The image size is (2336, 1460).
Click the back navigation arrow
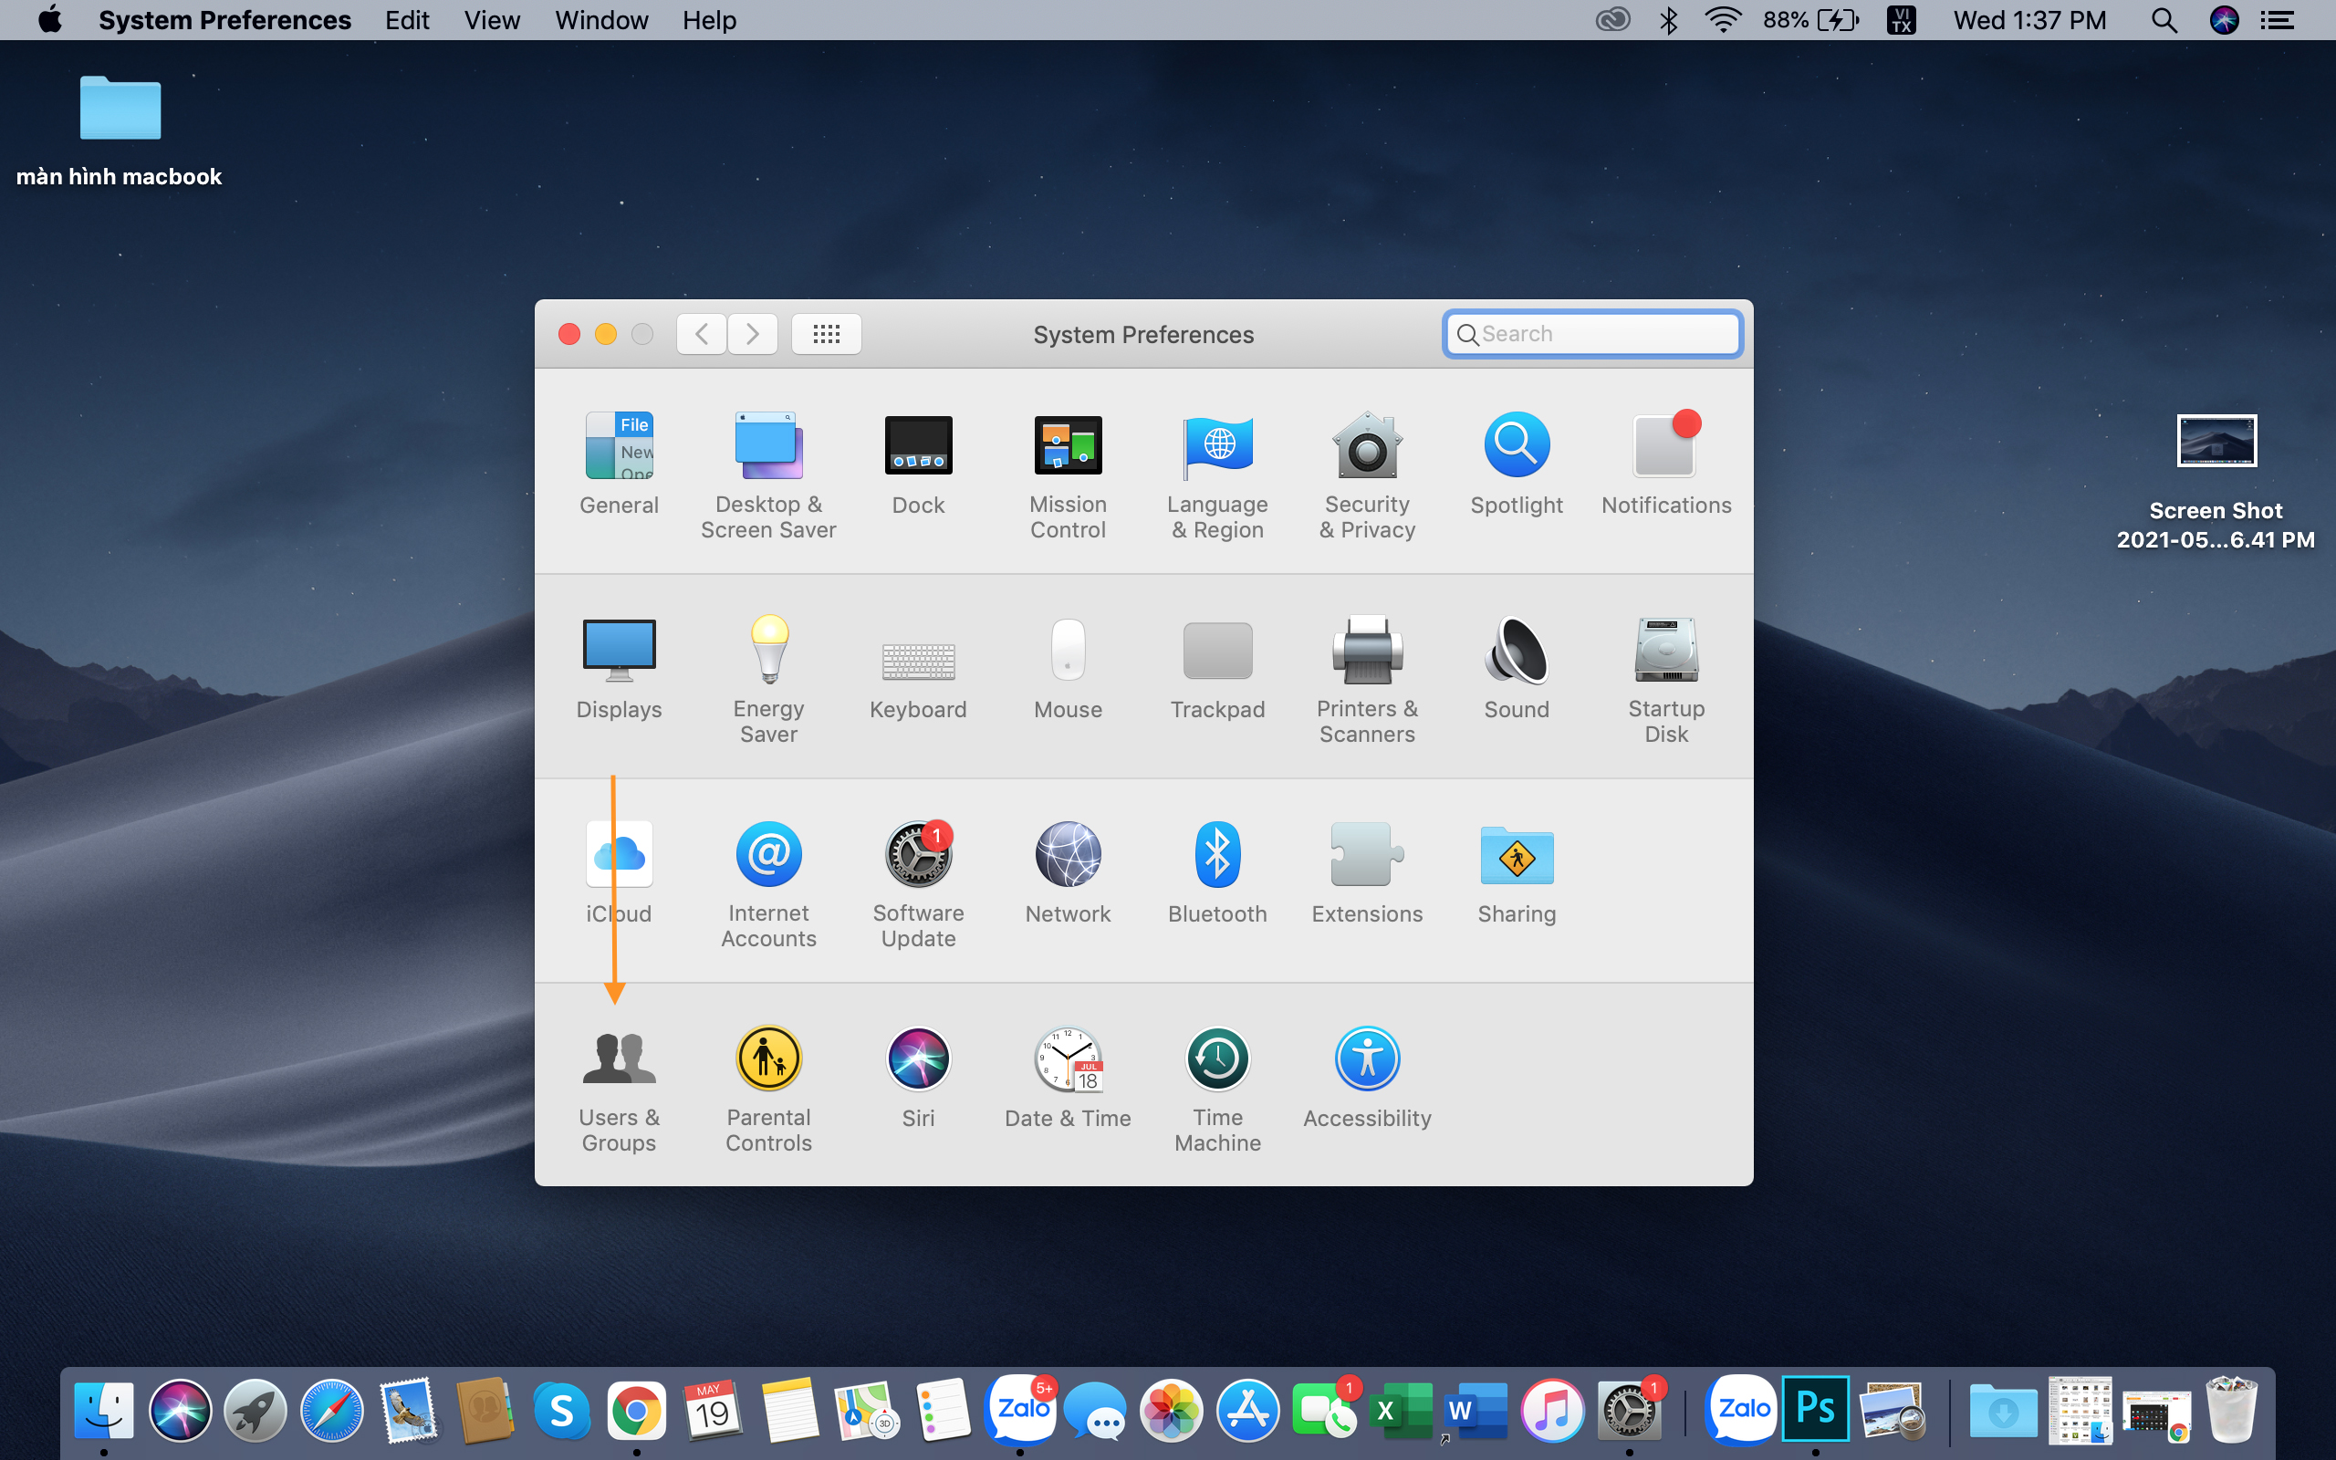coord(702,334)
